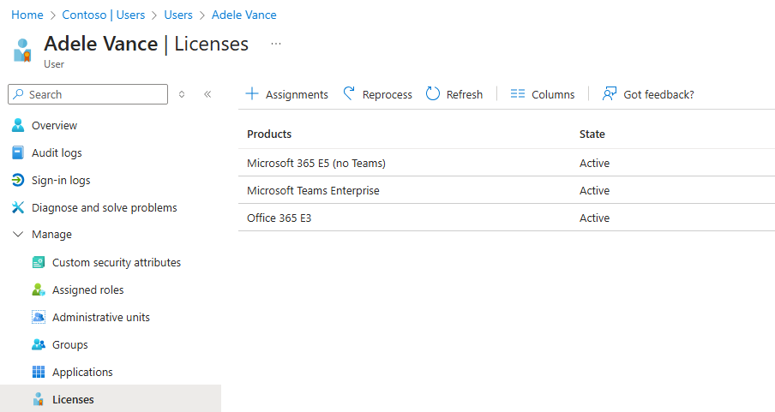Select Assigned roles label
This screenshot has width=775, height=412.
tap(88, 290)
